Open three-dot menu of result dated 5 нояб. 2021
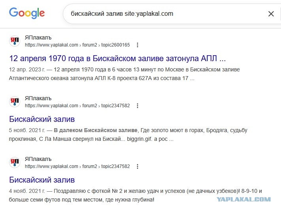The width and height of the screenshot is (281, 211). [x=138, y=106]
